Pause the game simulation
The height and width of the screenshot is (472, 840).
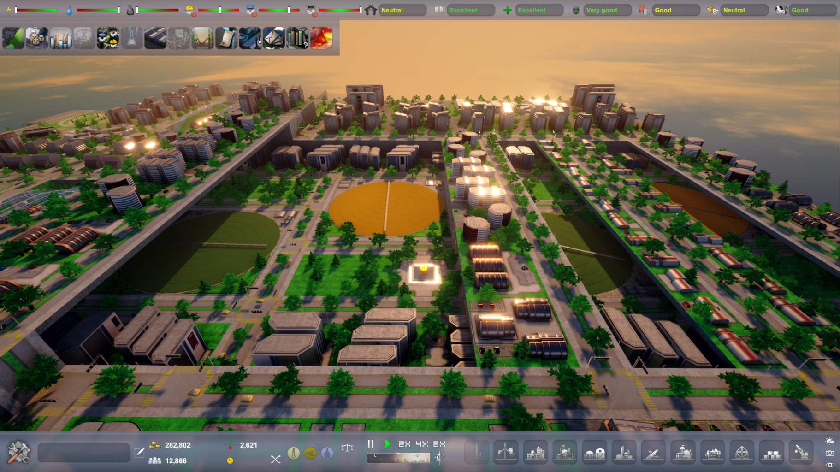click(x=370, y=444)
